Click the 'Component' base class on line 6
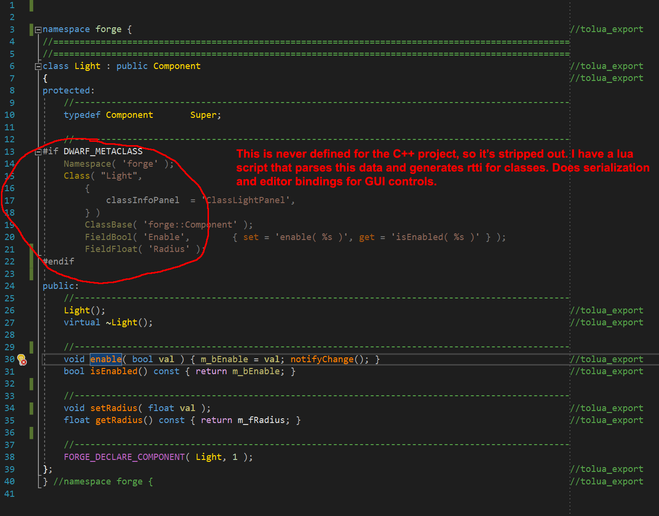Viewport: 659px width, 516px height. 177,66
